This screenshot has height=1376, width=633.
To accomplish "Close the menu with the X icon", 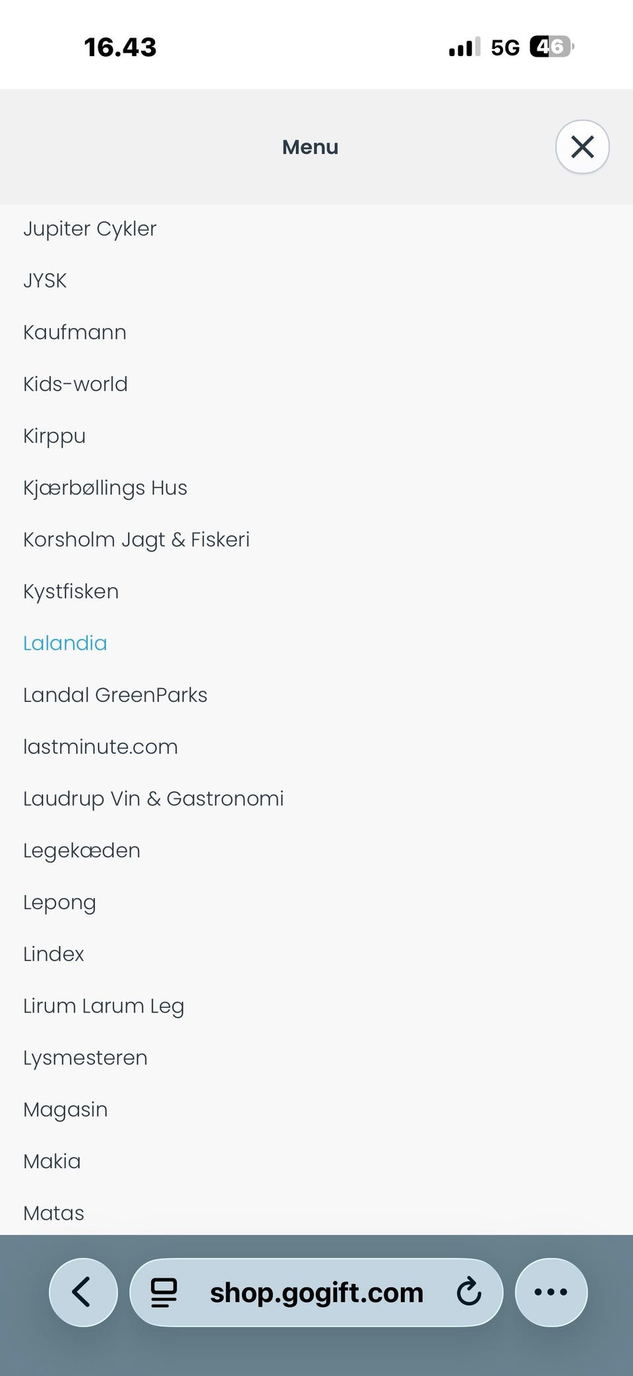I will coord(582,147).
